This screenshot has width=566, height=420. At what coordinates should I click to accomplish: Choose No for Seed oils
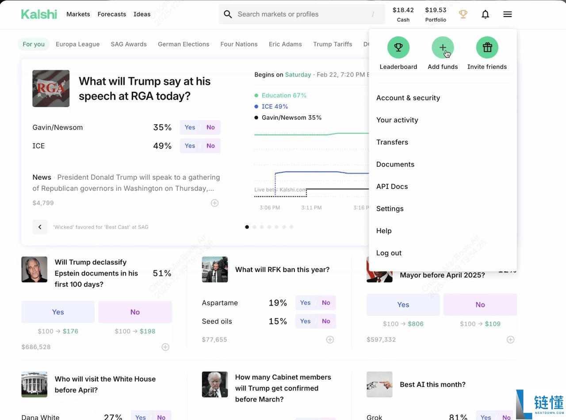coord(326,321)
